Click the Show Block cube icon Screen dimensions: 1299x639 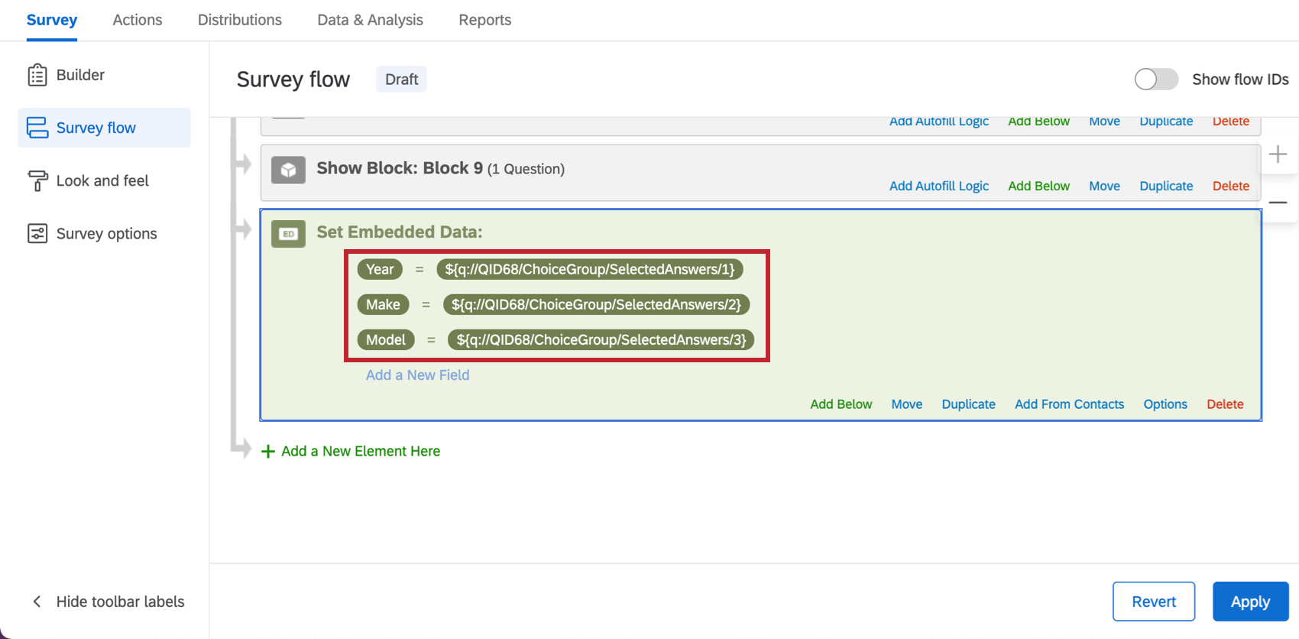pos(288,170)
